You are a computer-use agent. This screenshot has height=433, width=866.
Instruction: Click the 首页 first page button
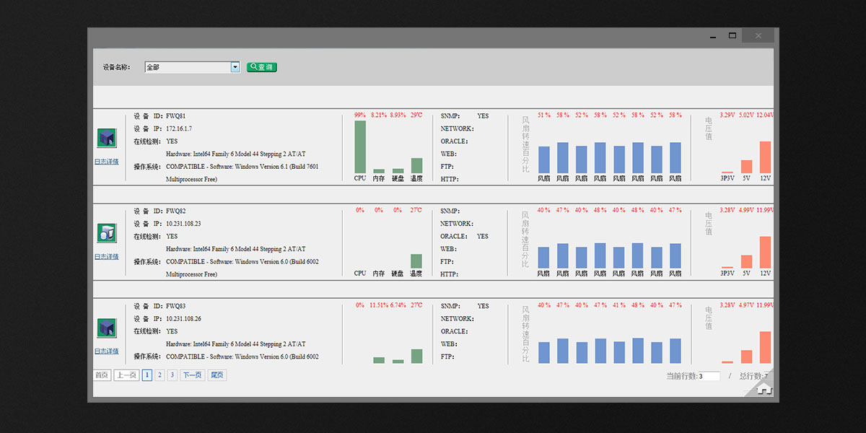[102, 375]
